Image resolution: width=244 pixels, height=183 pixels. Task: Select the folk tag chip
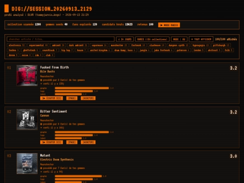228,50
